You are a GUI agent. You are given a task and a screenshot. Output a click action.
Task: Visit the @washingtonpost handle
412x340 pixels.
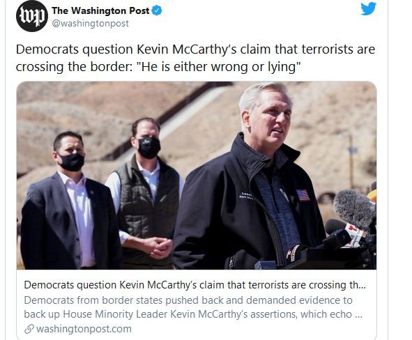(x=91, y=24)
